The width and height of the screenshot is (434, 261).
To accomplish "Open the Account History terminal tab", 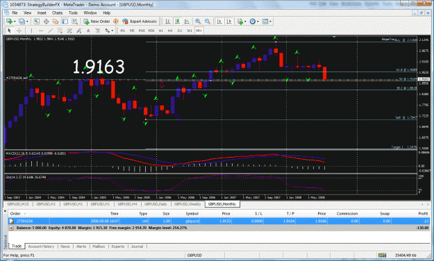I will [x=41, y=246].
